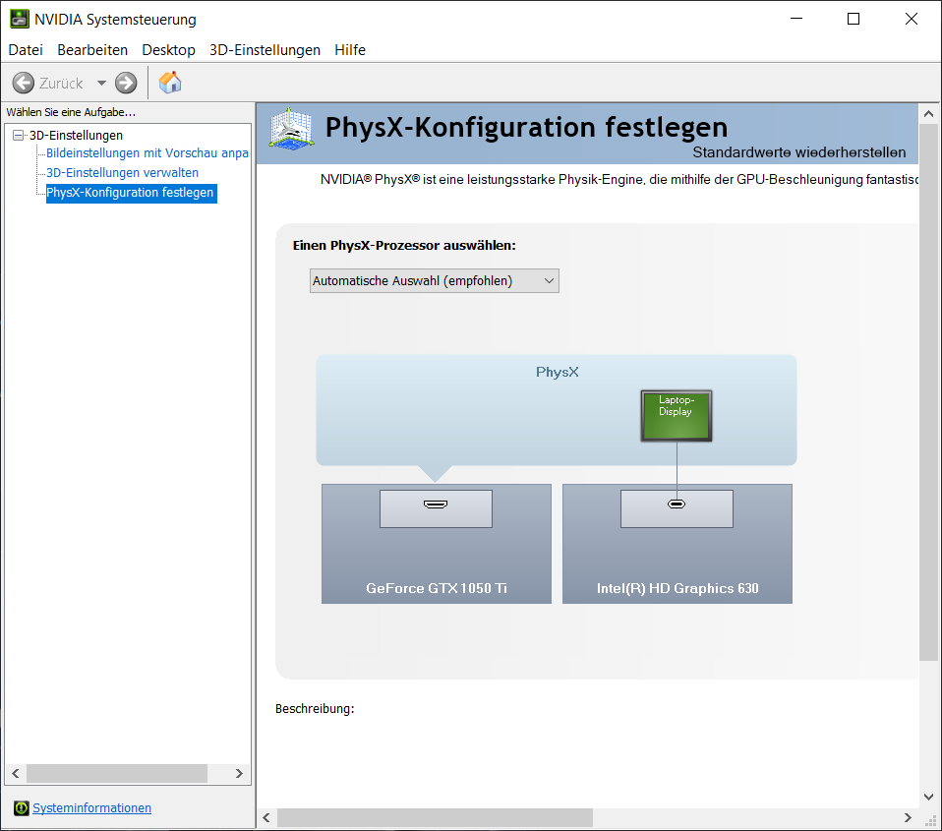This screenshot has width=942, height=831.
Task: Minimize the NVIDIA Systemsteuerung window
Action: [x=796, y=19]
